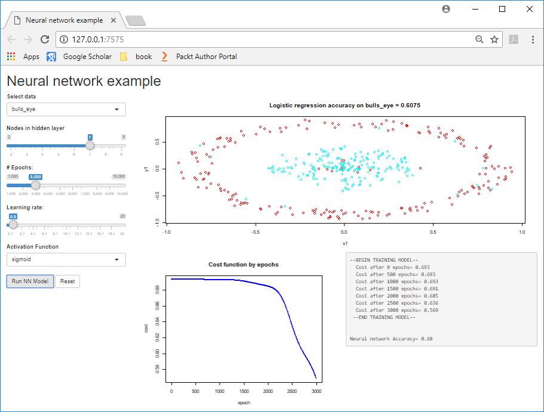Open Packt Author Portal bookmark

click(199, 57)
